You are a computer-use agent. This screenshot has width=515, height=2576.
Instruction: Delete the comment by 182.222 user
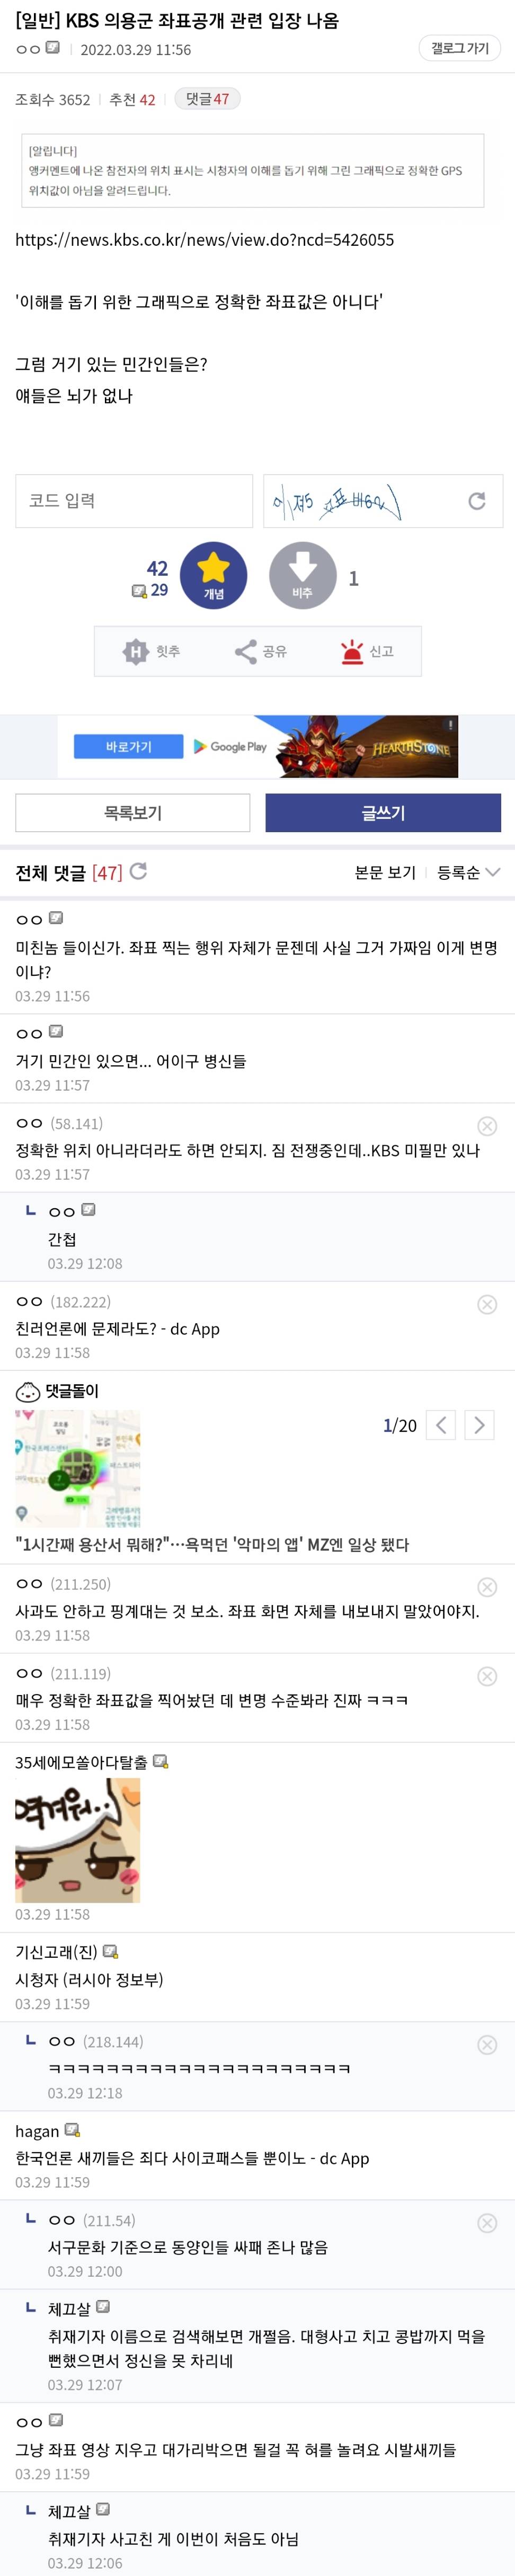coord(487,1304)
